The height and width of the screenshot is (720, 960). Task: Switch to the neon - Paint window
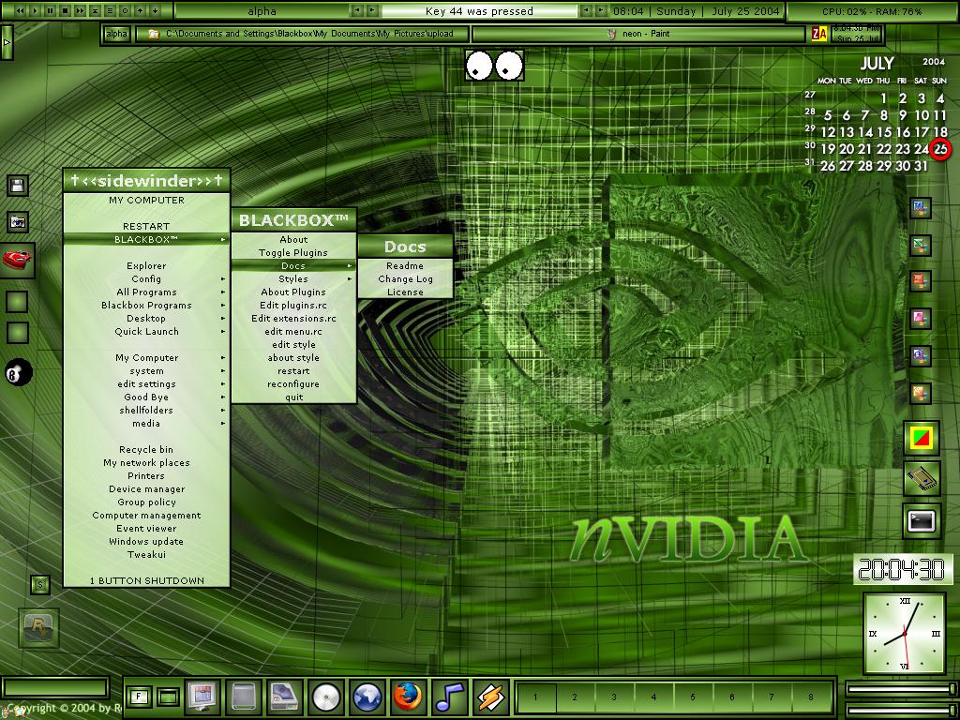pyautogui.click(x=638, y=34)
